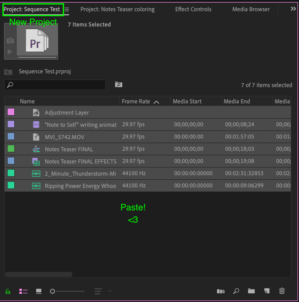Click the Sequence Test.prproj path label

pyautogui.click(x=45, y=72)
